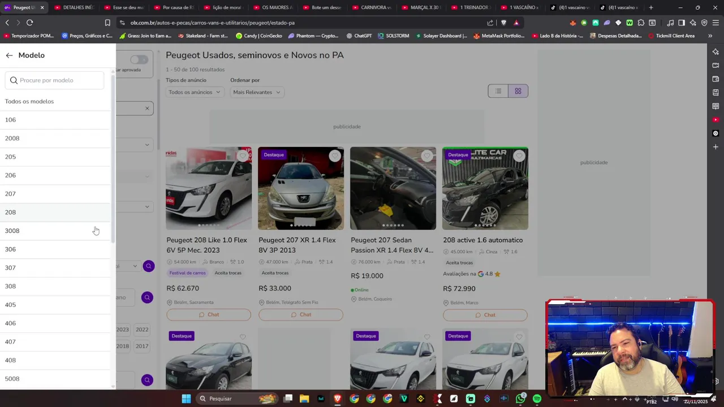Open Brave Shields lion icon
The image size is (724, 407).
pyautogui.click(x=503, y=23)
